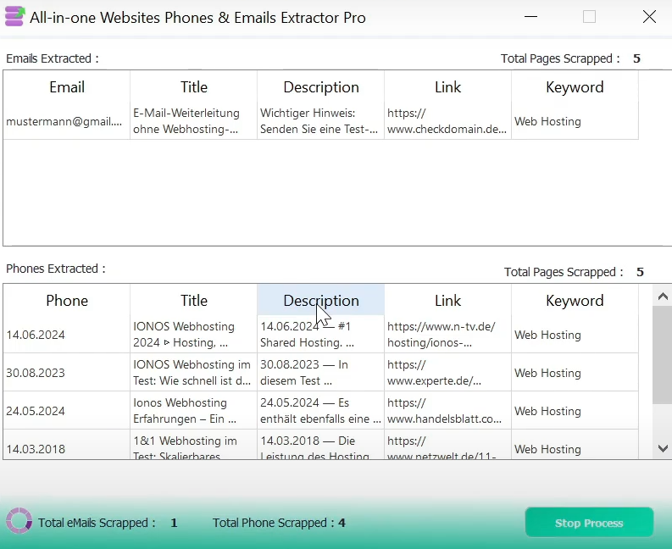Sort emails table by Email column header
Screen dimensions: 672x549
click(x=67, y=87)
